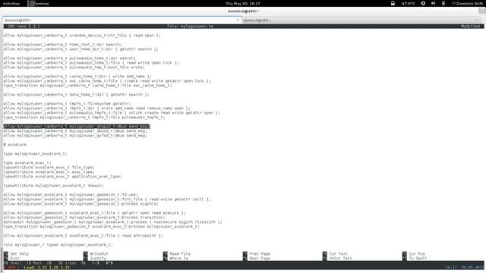Close the first terminal tab
Screen dimensions: 486x273
238,20
